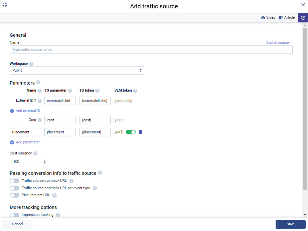View External ID 1 help tooltip
The image size is (308, 231).
[39, 100]
